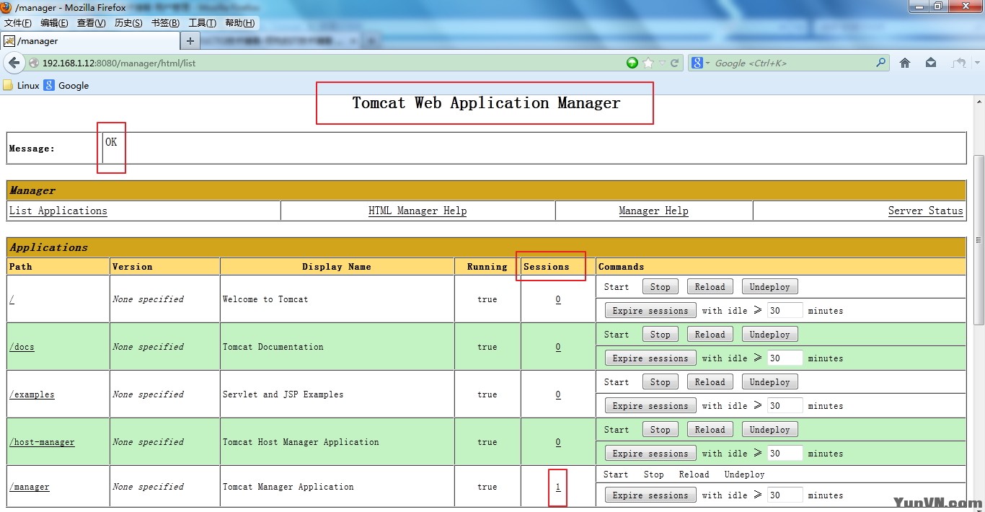The width and height of the screenshot is (985, 512).
Task: Bookmark this page with the star icon
Action: (648, 63)
